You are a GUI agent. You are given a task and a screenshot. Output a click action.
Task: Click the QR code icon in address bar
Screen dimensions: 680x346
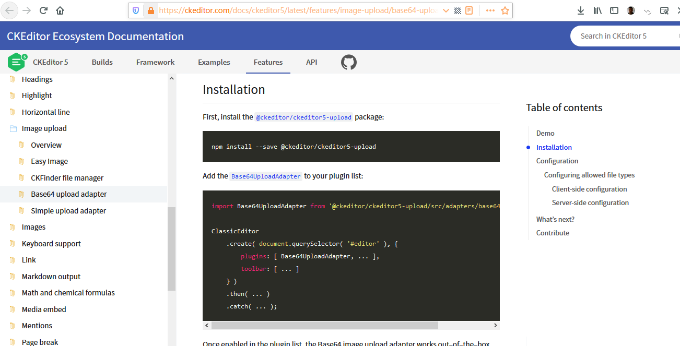(458, 10)
